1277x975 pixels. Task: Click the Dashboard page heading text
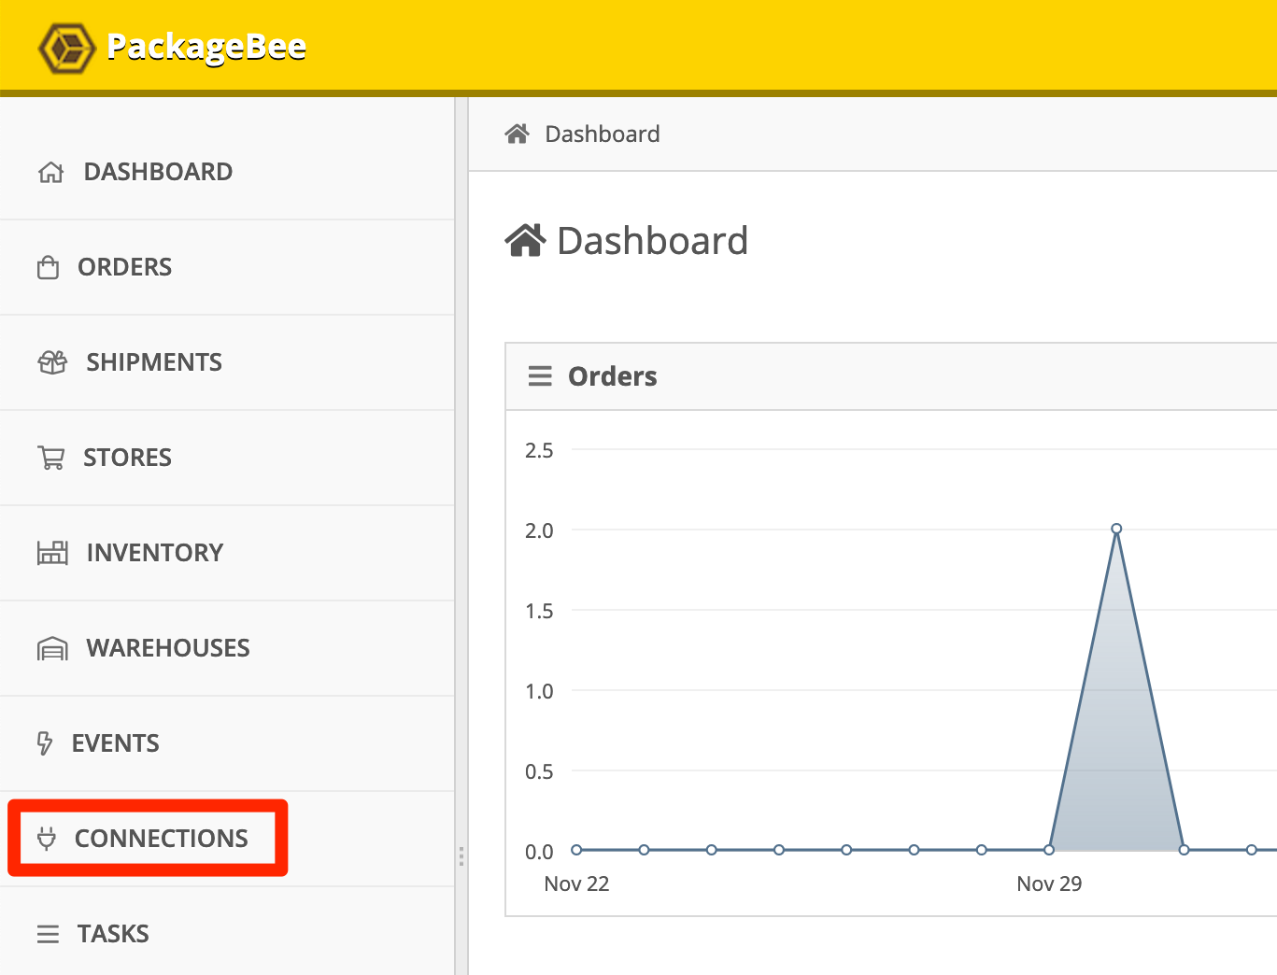pos(652,241)
